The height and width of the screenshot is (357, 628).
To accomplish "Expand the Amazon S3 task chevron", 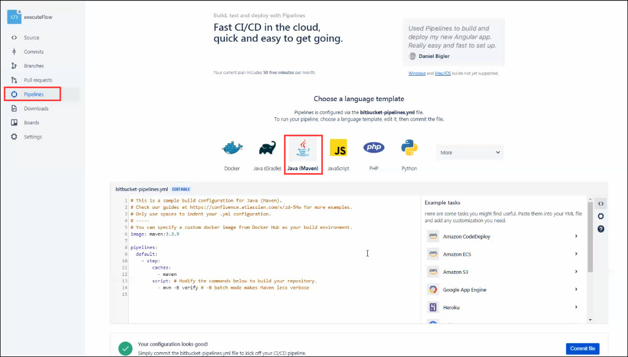I will coord(576,271).
